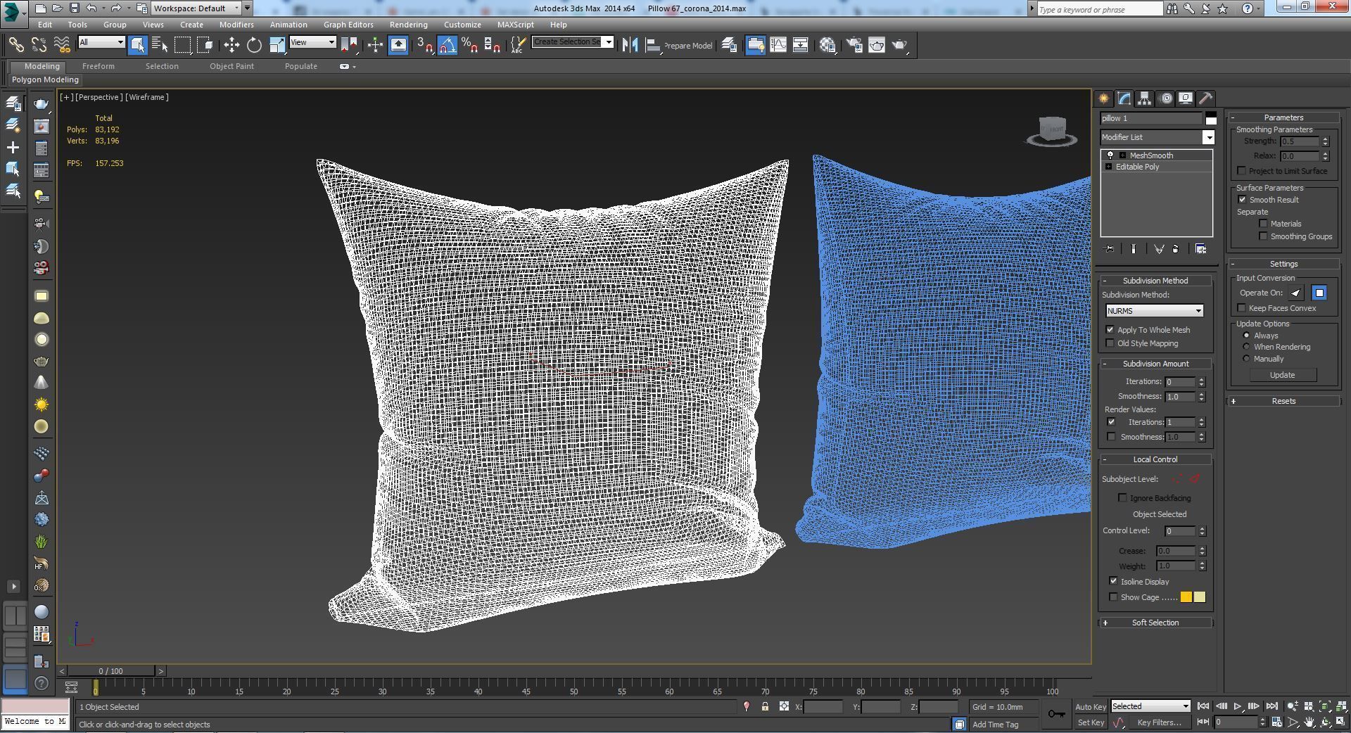The image size is (1351, 733).
Task: Open the Rendering menu
Action: click(408, 25)
